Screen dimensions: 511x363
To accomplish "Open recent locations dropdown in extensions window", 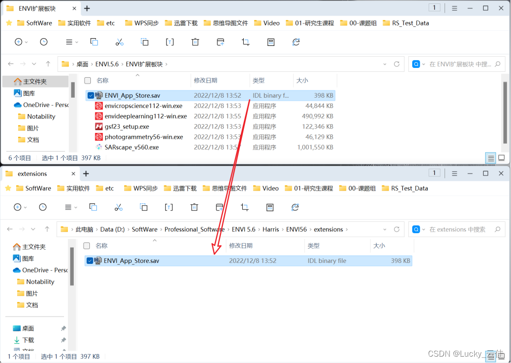I will 33,230.
